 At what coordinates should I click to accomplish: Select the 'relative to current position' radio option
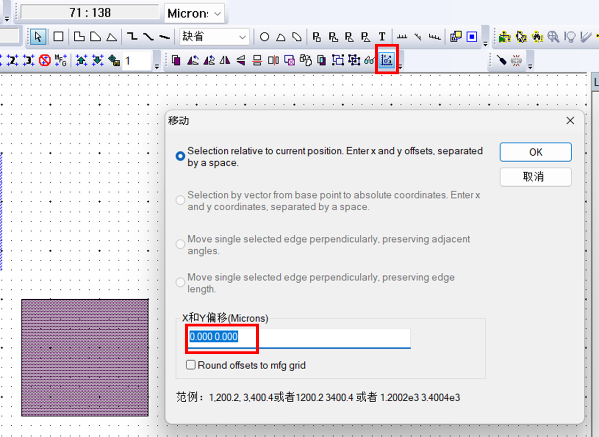pos(180,156)
